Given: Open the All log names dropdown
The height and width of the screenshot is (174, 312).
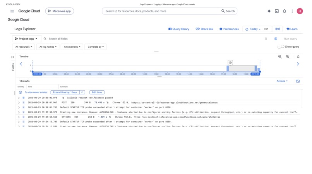Looking at the screenshot, I should (48, 47).
